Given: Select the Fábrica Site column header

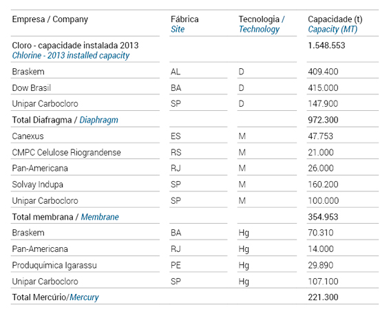Looking at the screenshot, I should pos(185,24).
